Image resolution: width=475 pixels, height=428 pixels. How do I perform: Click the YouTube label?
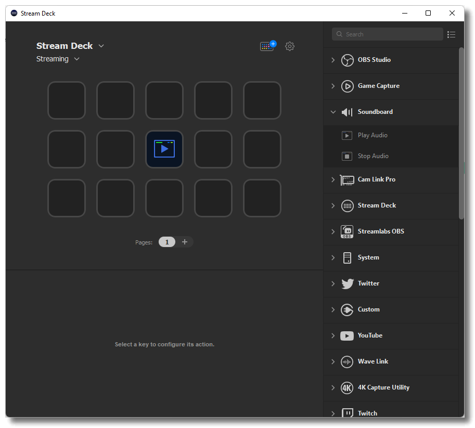coord(370,336)
